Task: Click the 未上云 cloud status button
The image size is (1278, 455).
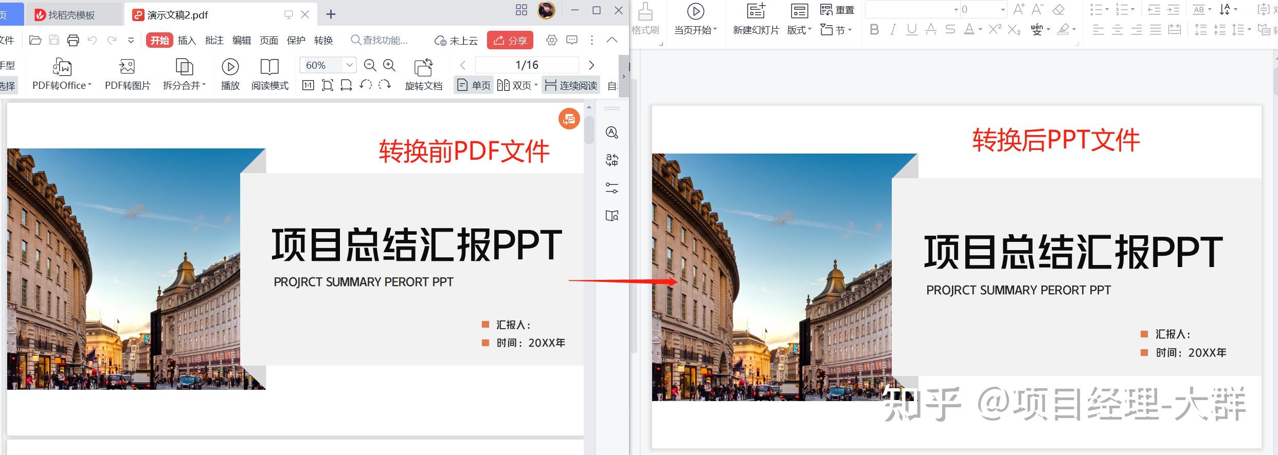Action: pyautogui.click(x=456, y=40)
